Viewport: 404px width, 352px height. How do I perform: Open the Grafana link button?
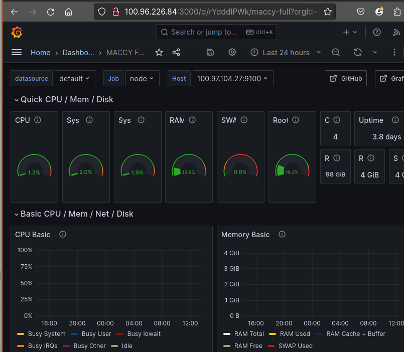[389, 79]
